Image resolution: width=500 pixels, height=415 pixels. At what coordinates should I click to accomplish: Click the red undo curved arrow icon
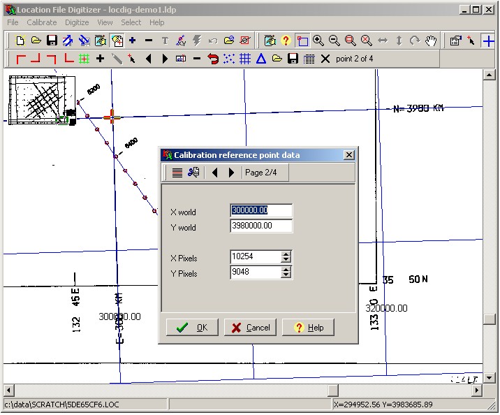pos(213,59)
